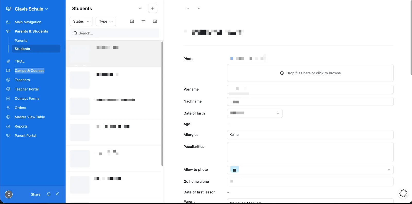Click the list view icon beside Type

click(132, 21)
